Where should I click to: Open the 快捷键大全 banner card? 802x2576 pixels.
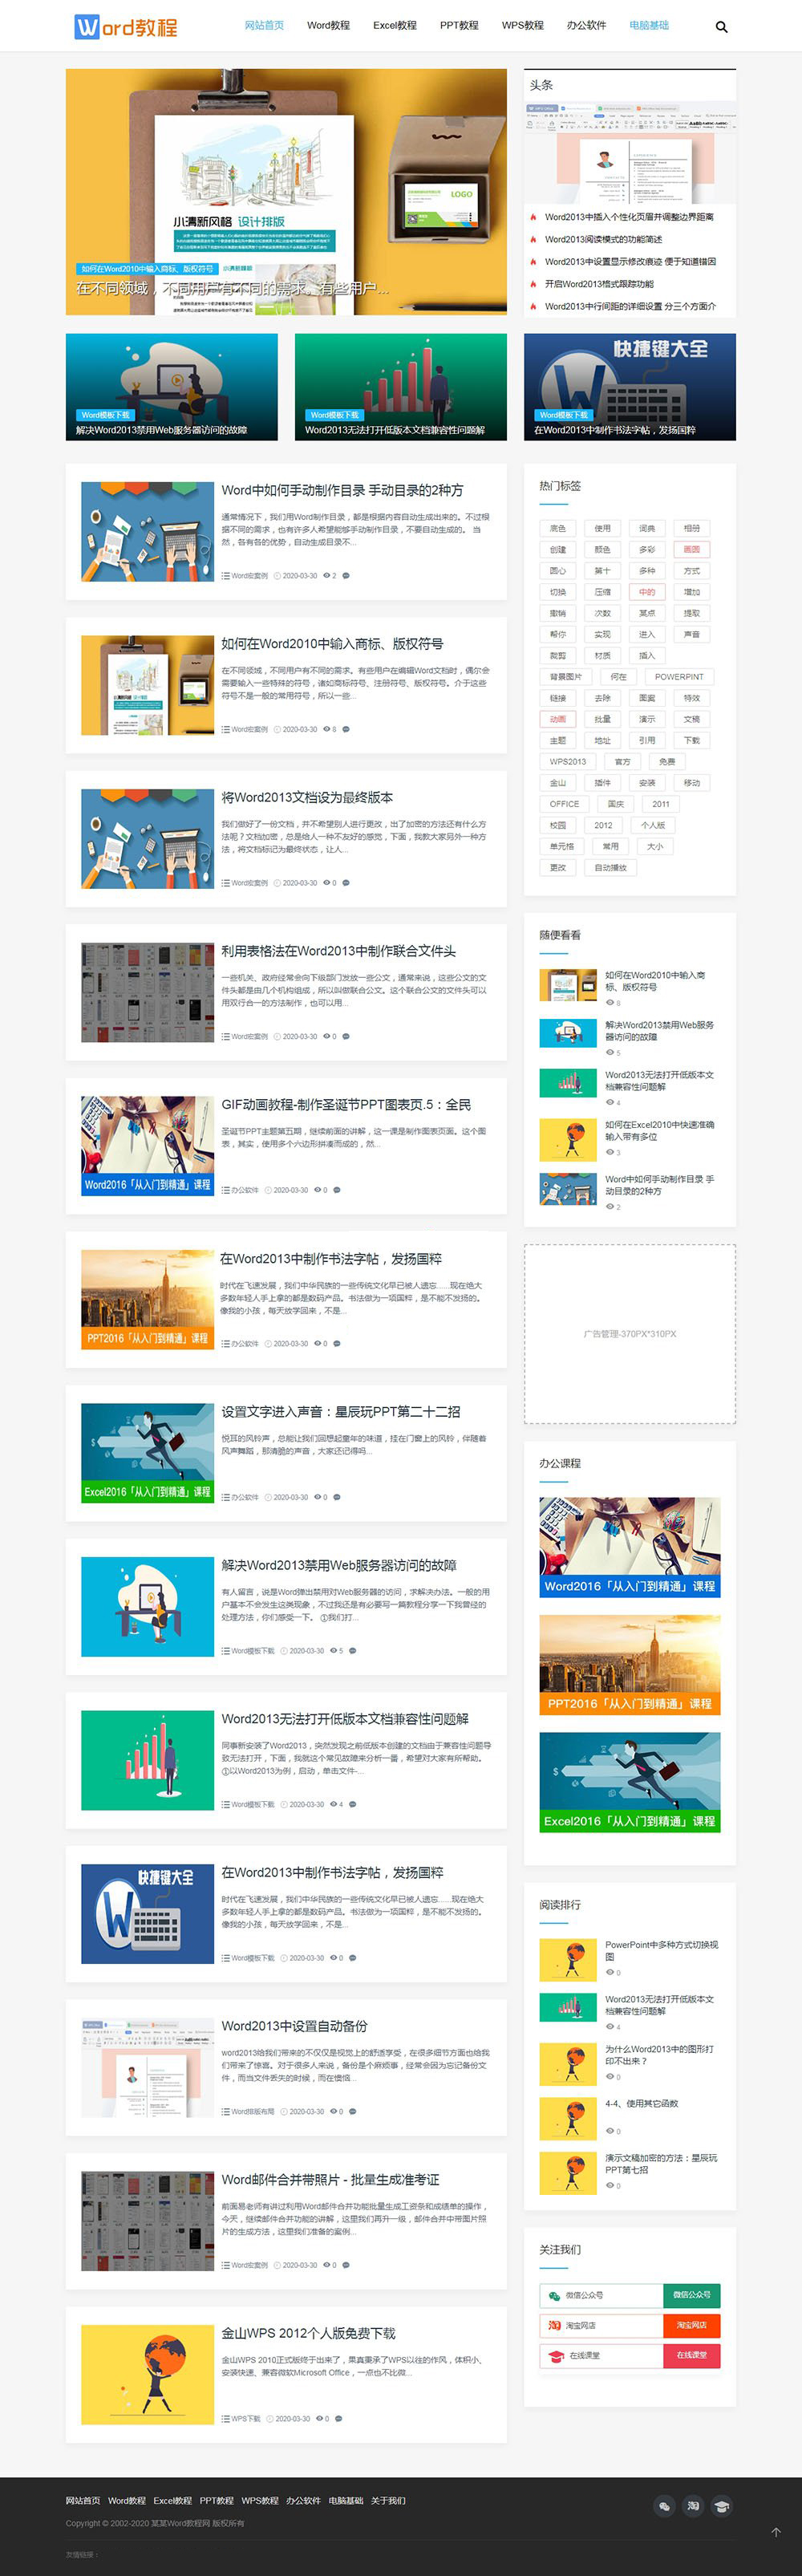[630, 387]
